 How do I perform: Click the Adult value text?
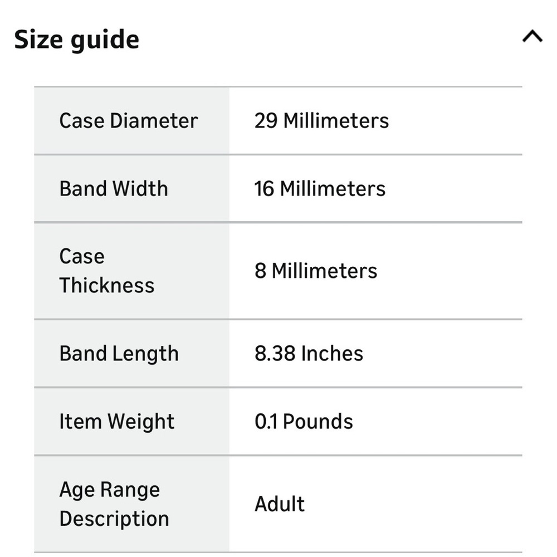point(280,504)
